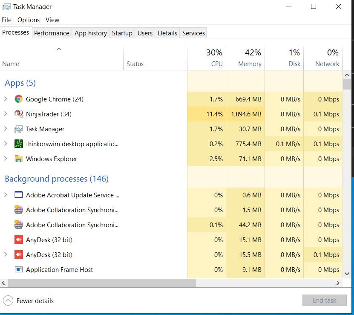Click the Task Manager process icon
The image size is (354, 315).
pos(18,129)
